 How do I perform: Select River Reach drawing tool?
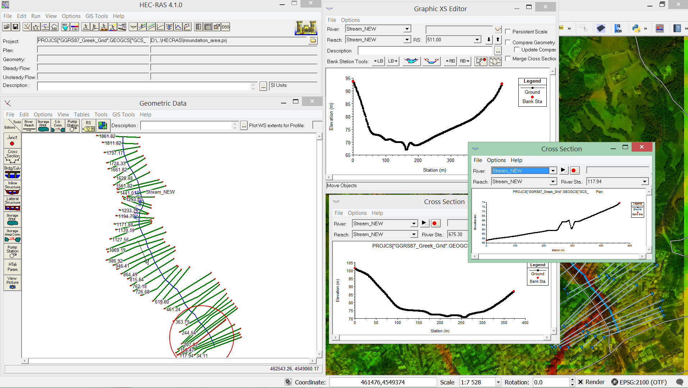tap(29, 126)
